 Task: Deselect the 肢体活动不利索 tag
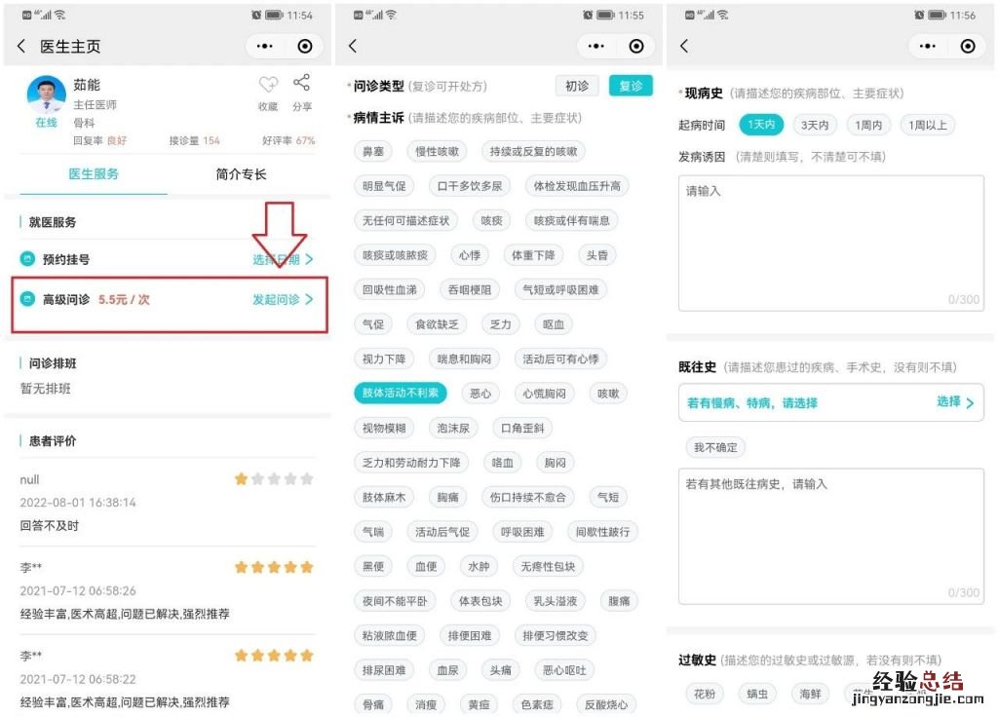pos(401,394)
